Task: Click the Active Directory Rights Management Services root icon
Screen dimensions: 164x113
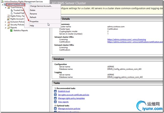Action: [2, 2]
